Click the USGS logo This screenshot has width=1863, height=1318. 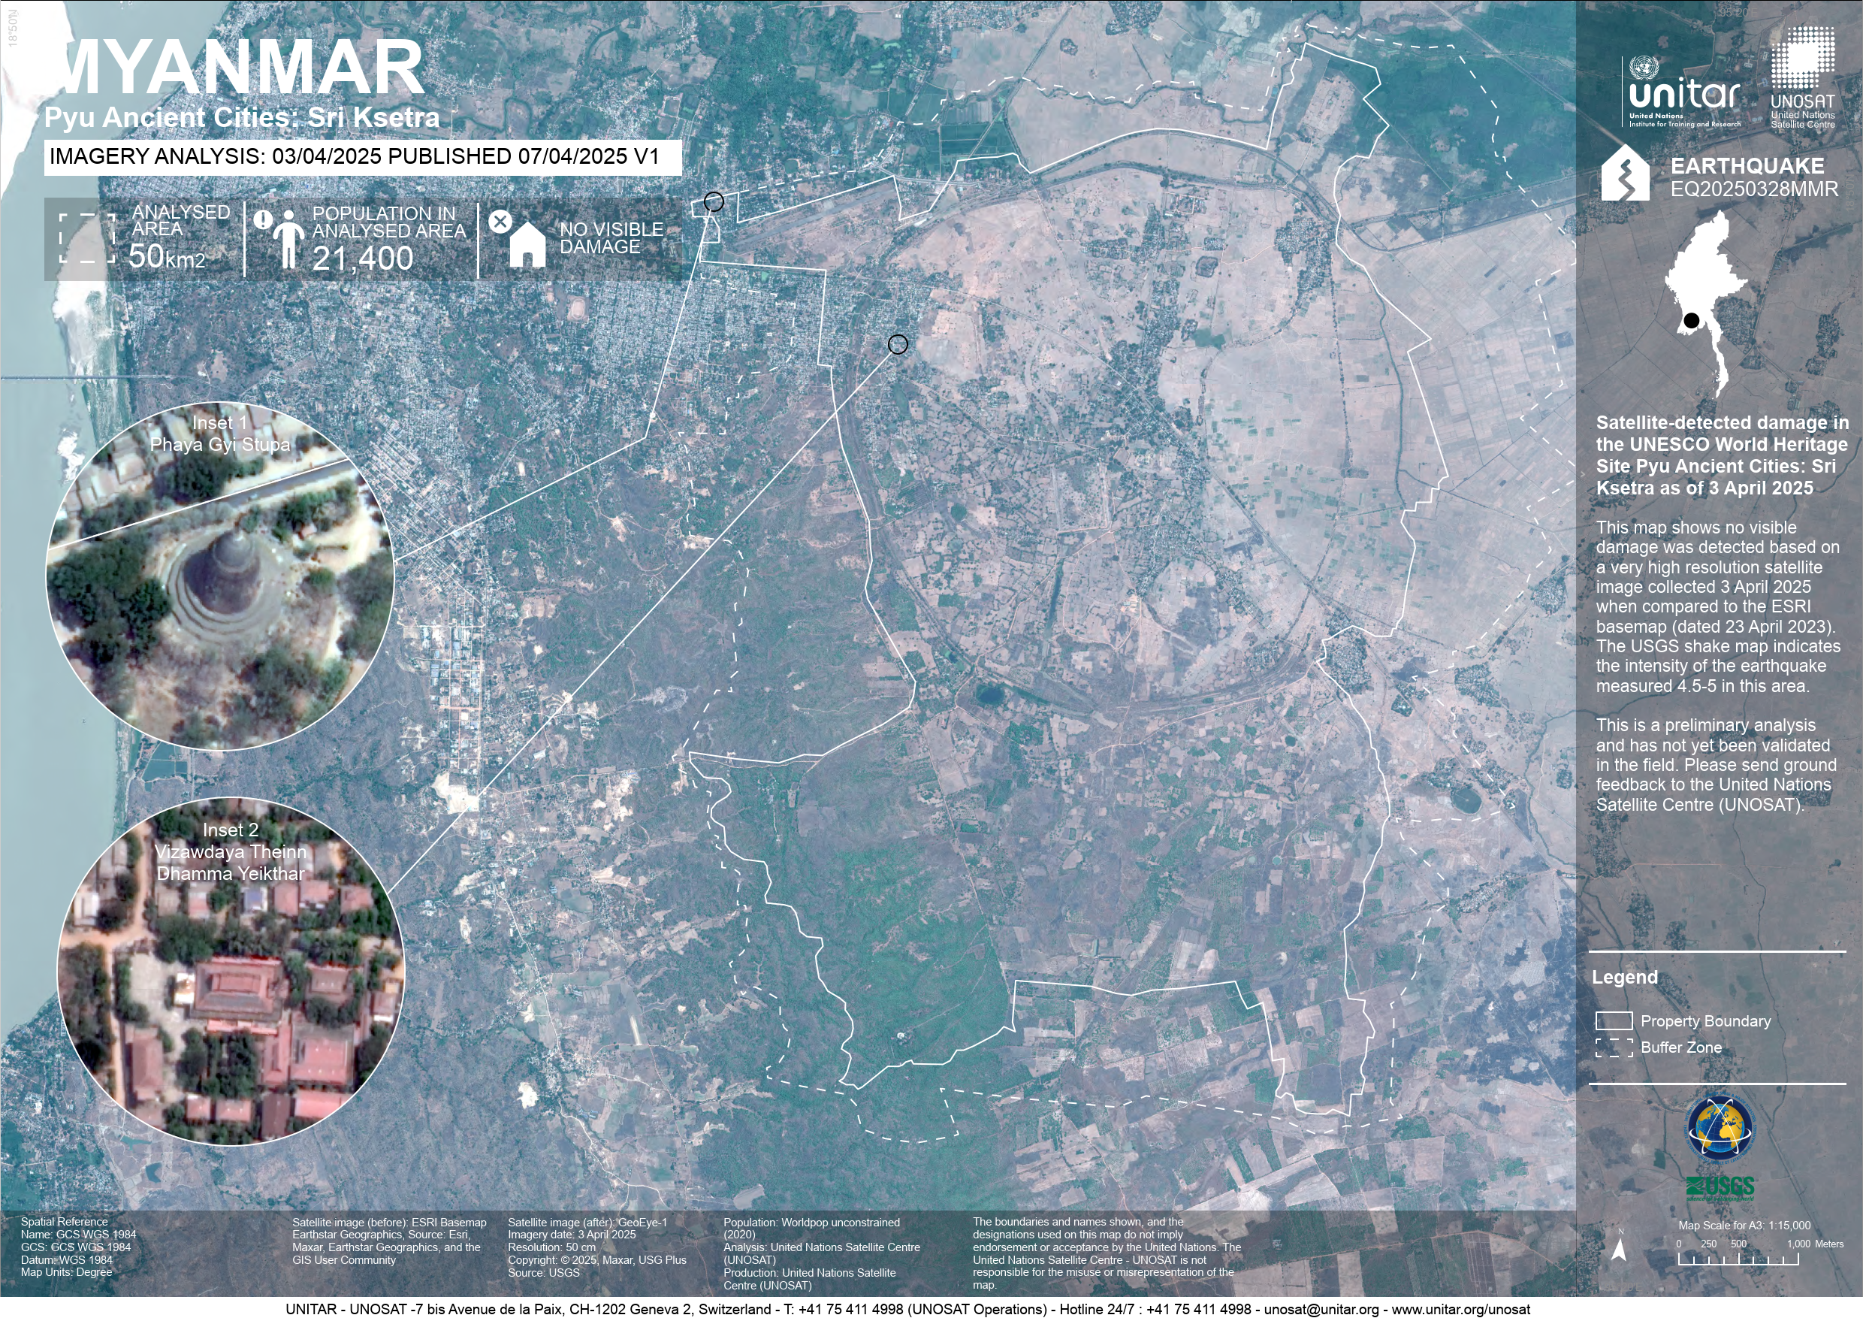(1720, 1188)
